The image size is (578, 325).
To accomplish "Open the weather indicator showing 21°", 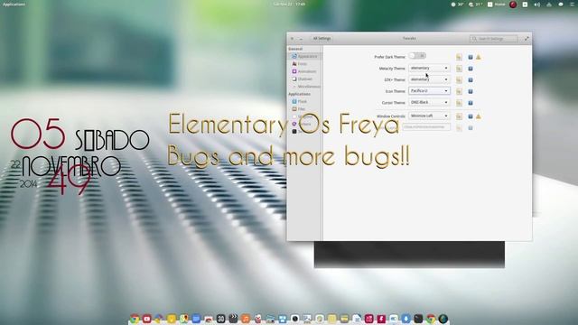I will tap(475, 5).
